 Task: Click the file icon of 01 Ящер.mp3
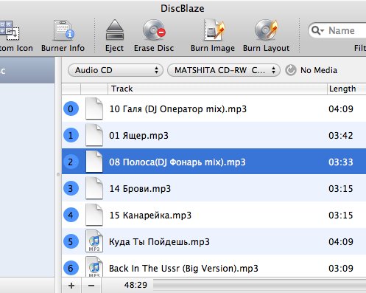click(94, 135)
